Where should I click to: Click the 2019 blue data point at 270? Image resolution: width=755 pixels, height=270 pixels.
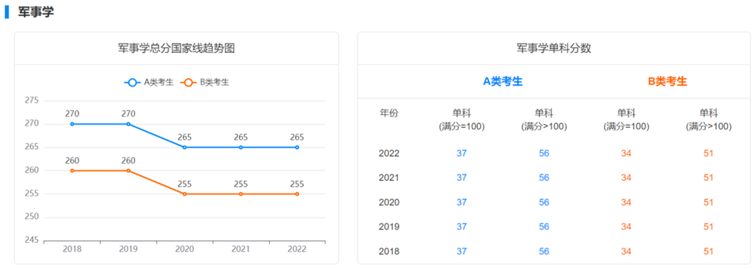[128, 124]
